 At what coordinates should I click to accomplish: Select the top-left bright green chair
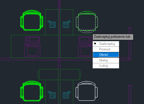click(x=32, y=20)
